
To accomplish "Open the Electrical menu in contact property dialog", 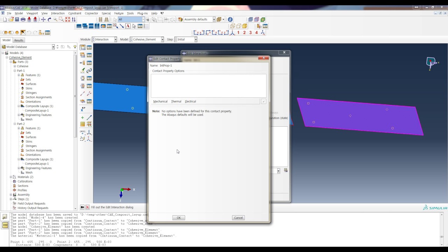I will 190,101.
